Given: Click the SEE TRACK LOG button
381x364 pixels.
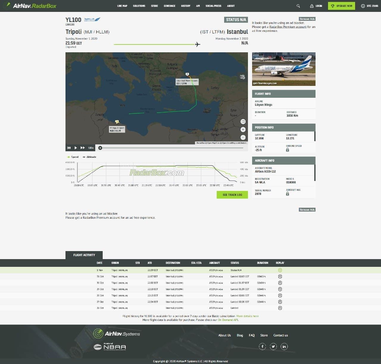Looking at the screenshot, I should (x=232, y=195).
